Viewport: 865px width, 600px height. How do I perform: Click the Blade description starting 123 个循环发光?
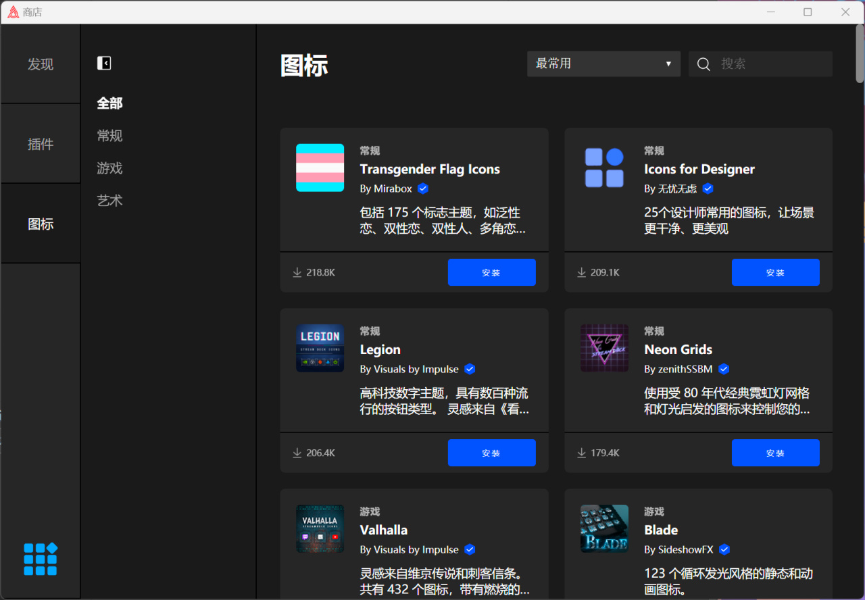(728, 581)
